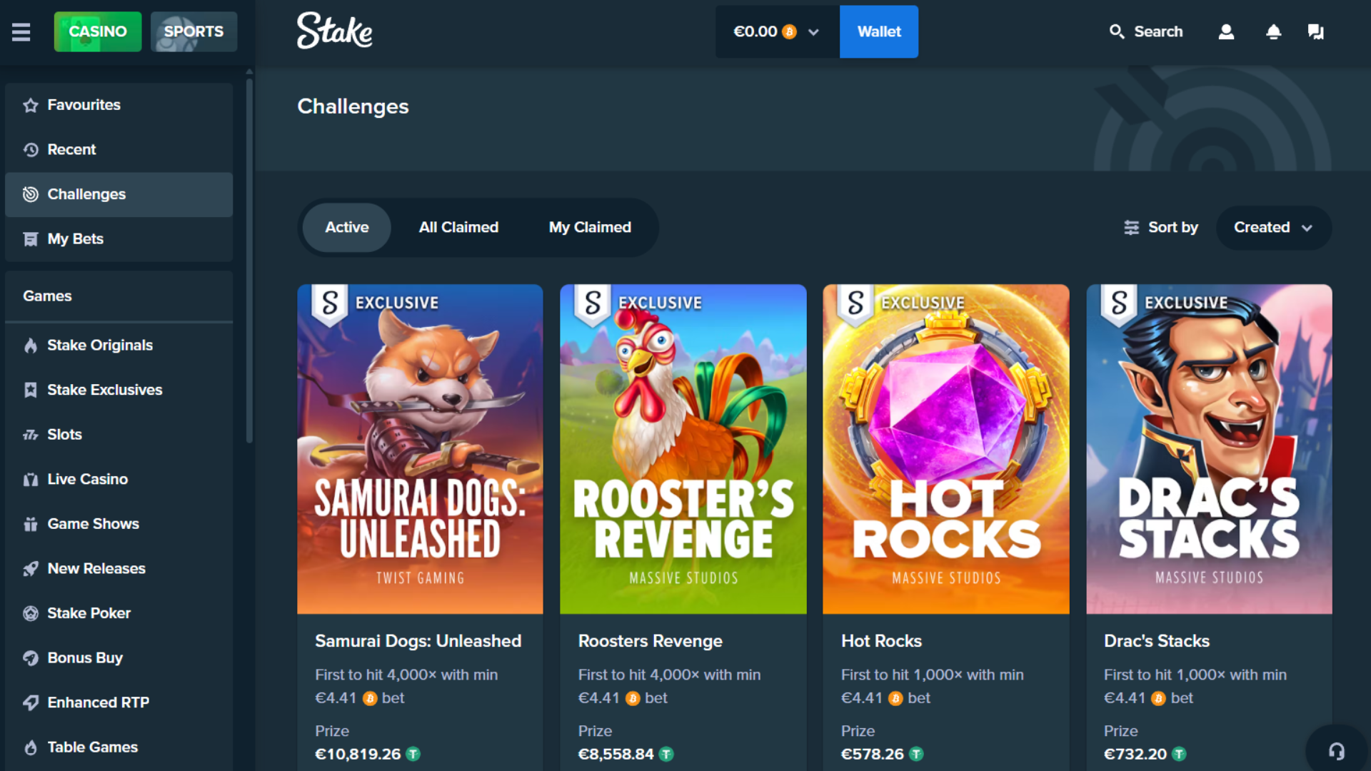Viewport: 1371px width, 771px height.
Task: Click the Stake logo
Action: tap(334, 31)
